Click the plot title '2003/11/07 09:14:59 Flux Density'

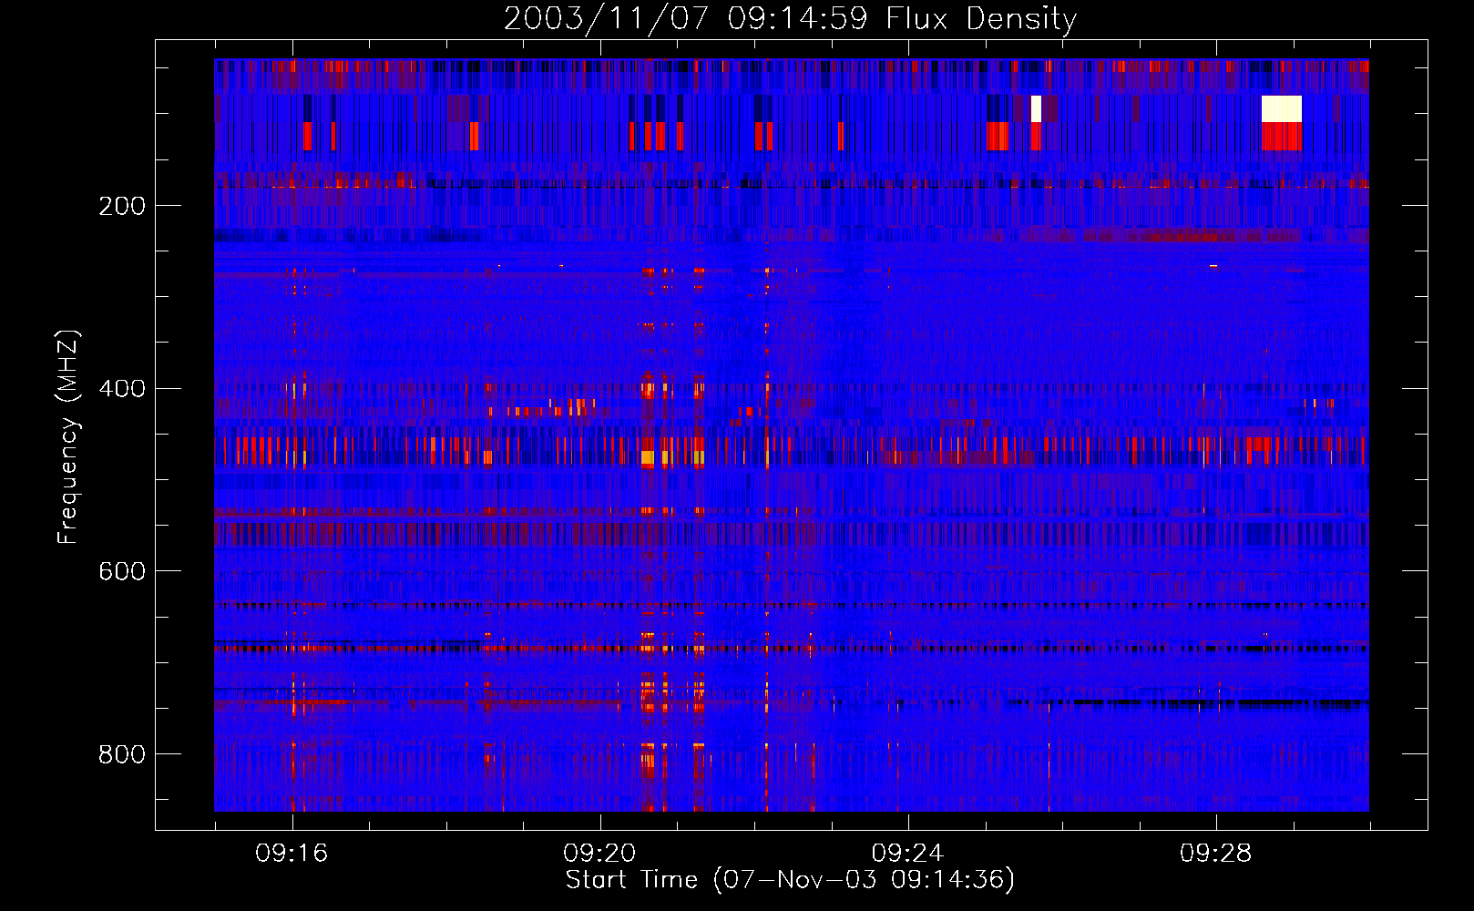[790, 18]
